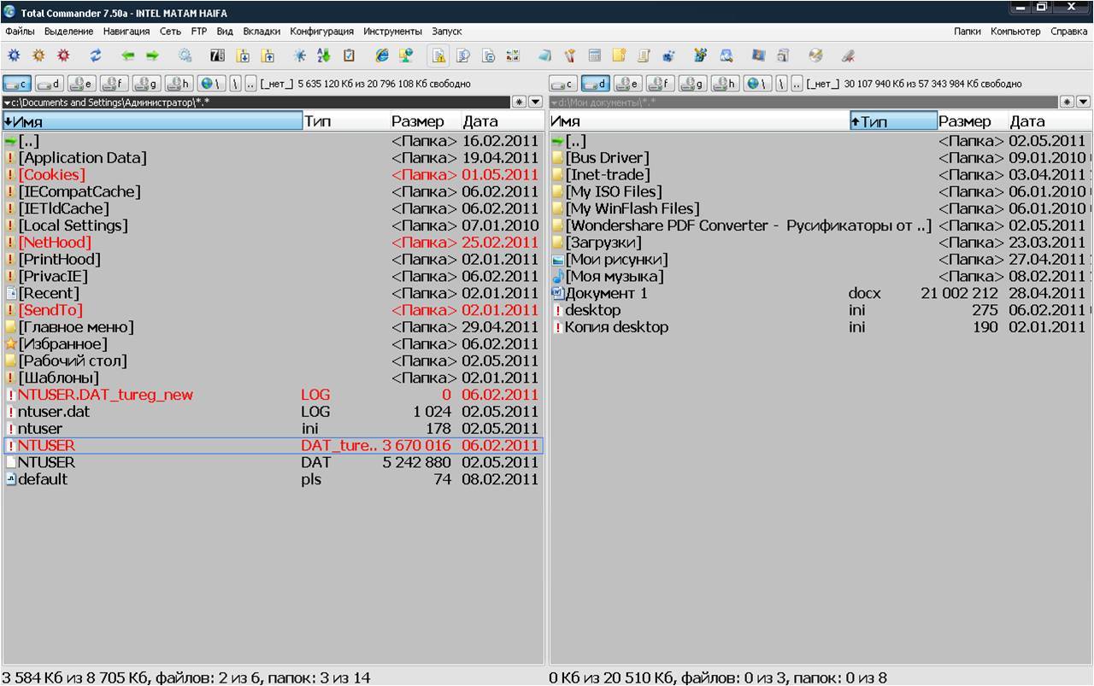
Task: Select drive d in the right panel
Action: click(596, 84)
